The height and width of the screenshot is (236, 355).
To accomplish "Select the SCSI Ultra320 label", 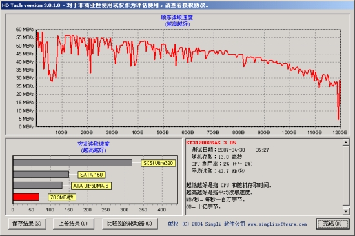I will point(158,163).
